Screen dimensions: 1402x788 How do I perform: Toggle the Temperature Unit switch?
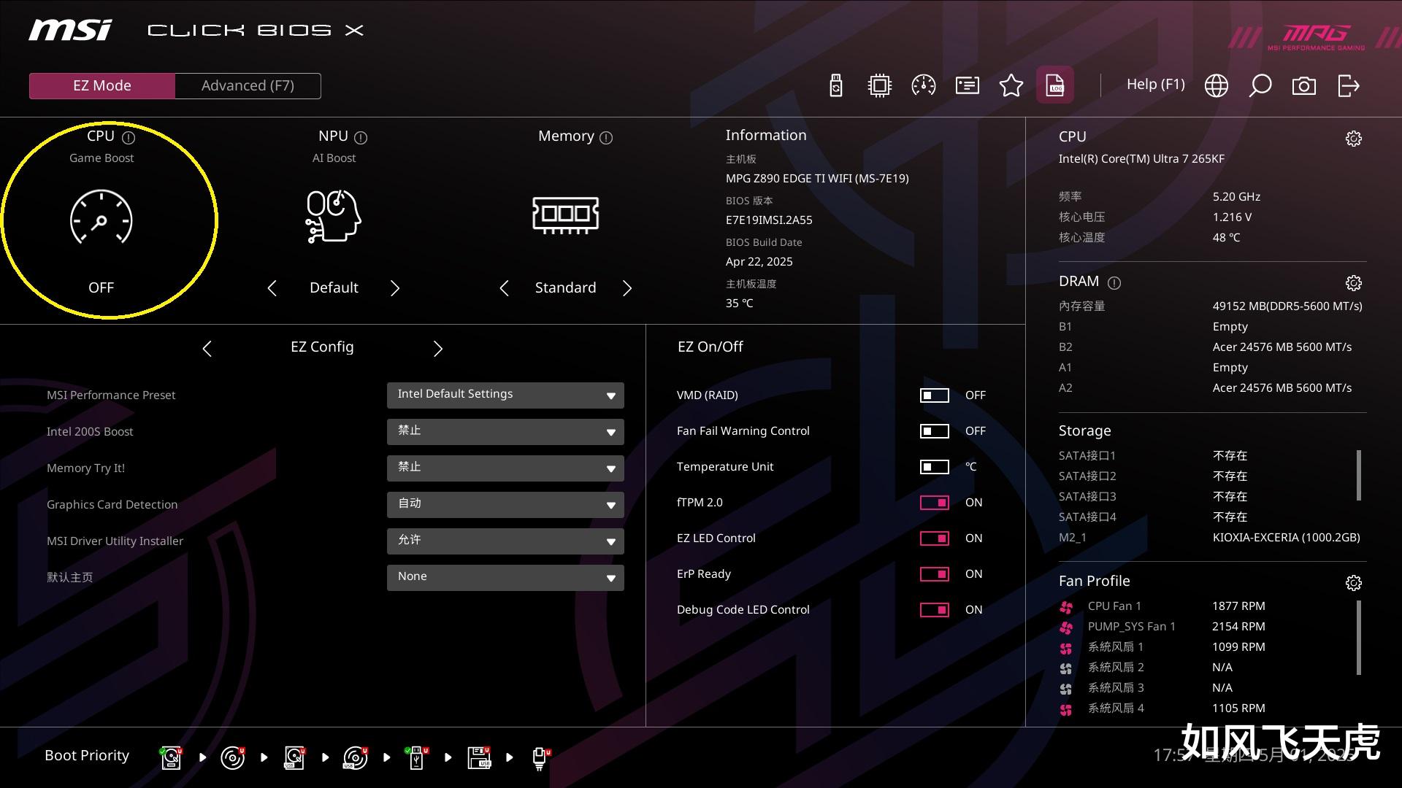934,467
